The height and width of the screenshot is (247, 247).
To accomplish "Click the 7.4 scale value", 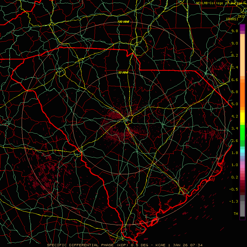I will (235, 68).
